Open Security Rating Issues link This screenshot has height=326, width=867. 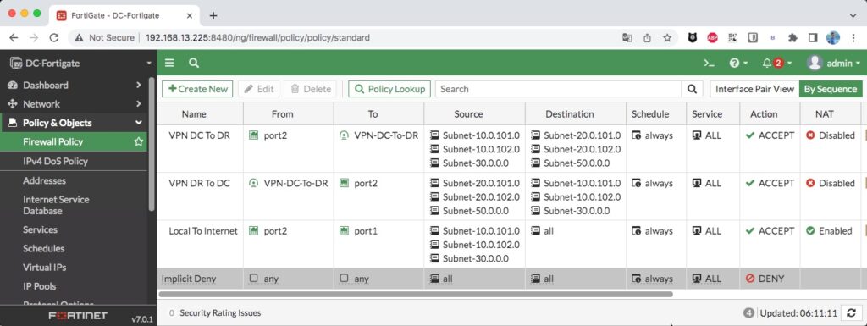pyautogui.click(x=220, y=312)
